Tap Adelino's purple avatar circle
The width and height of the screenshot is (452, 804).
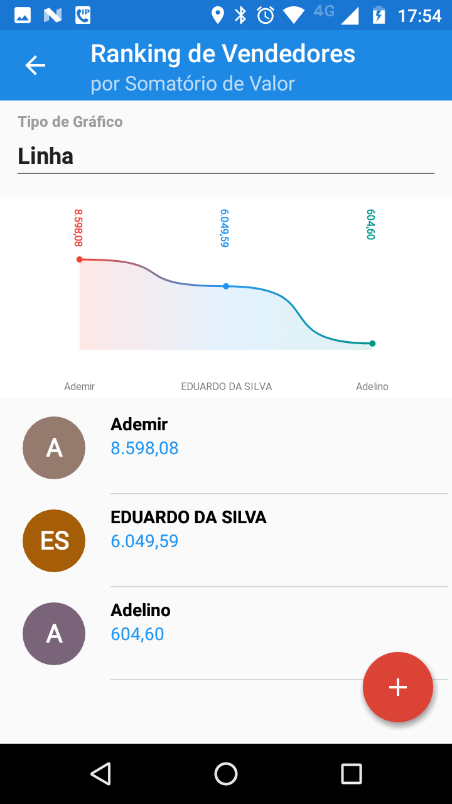[x=54, y=634]
